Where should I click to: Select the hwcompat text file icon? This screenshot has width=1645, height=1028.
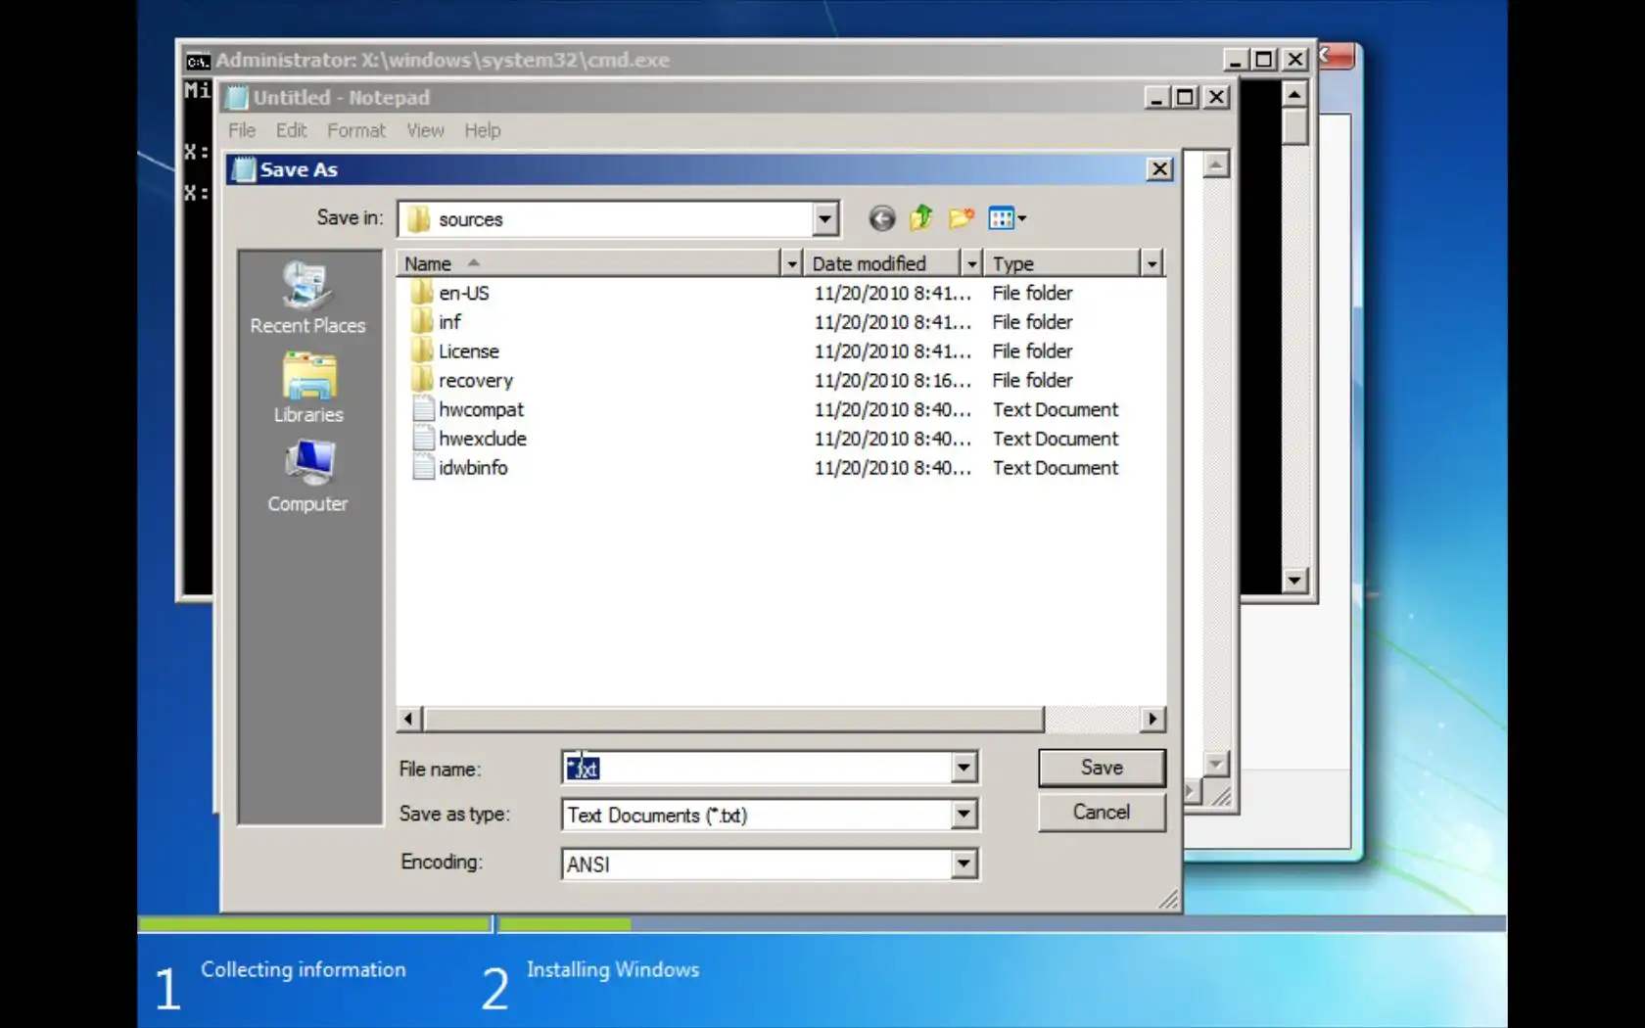click(423, 409)
